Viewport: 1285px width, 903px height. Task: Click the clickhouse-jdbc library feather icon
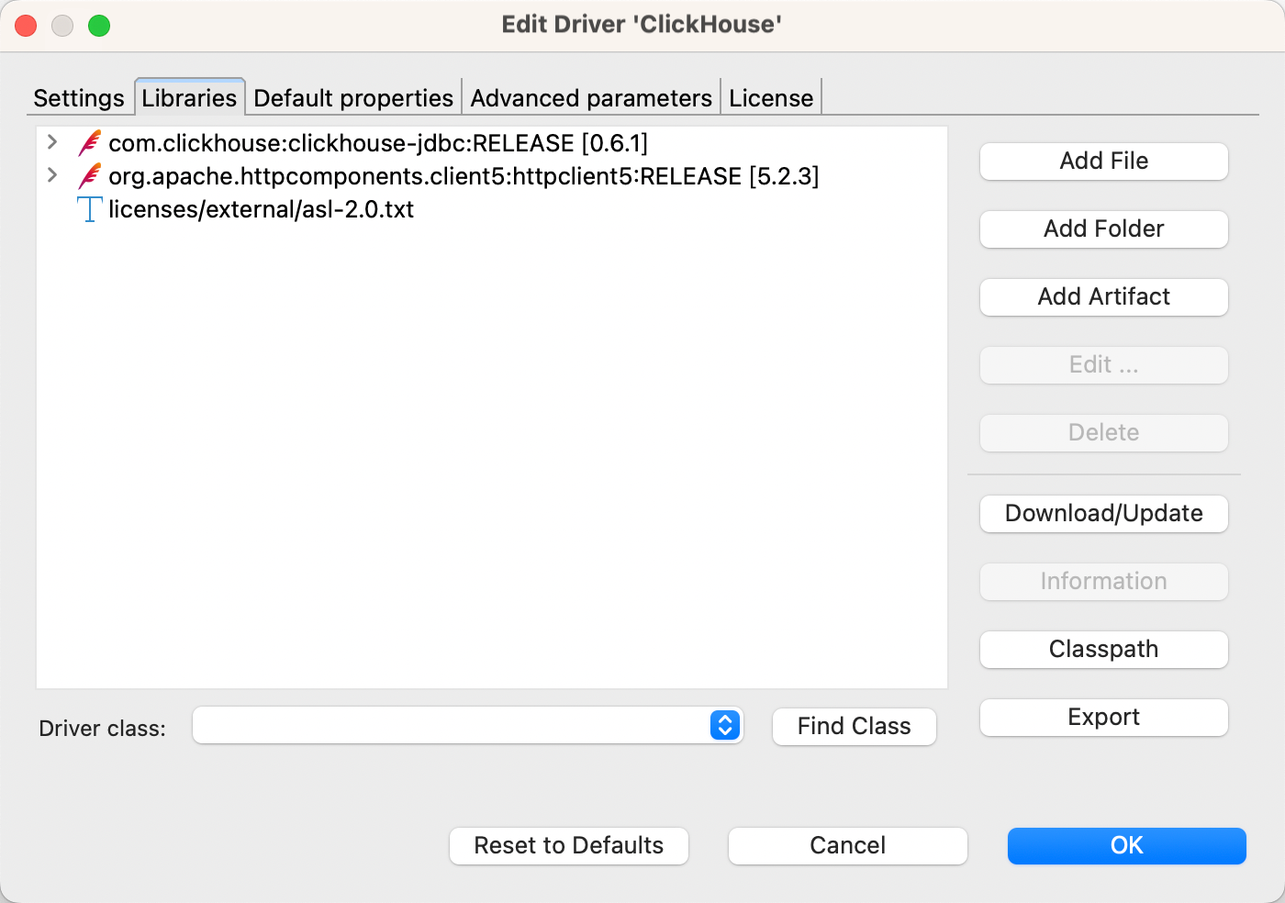pyautogui.click(x=89, y=143)
